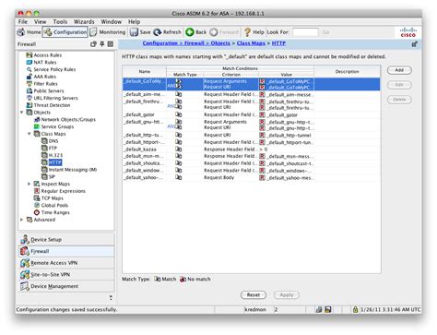437x335 pixels.
Task: Expand the Inspect Maps node
Action: pyautogui.click(x=30, y=184)
